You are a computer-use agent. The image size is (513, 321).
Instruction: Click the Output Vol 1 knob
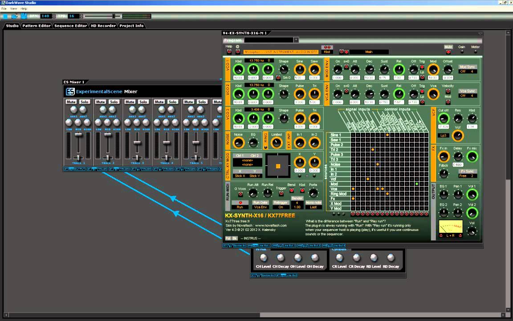tap(472, 194)
